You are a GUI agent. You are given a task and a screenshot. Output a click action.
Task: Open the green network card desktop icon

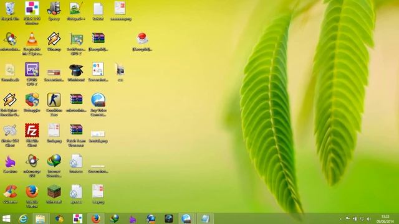point(76,43)
